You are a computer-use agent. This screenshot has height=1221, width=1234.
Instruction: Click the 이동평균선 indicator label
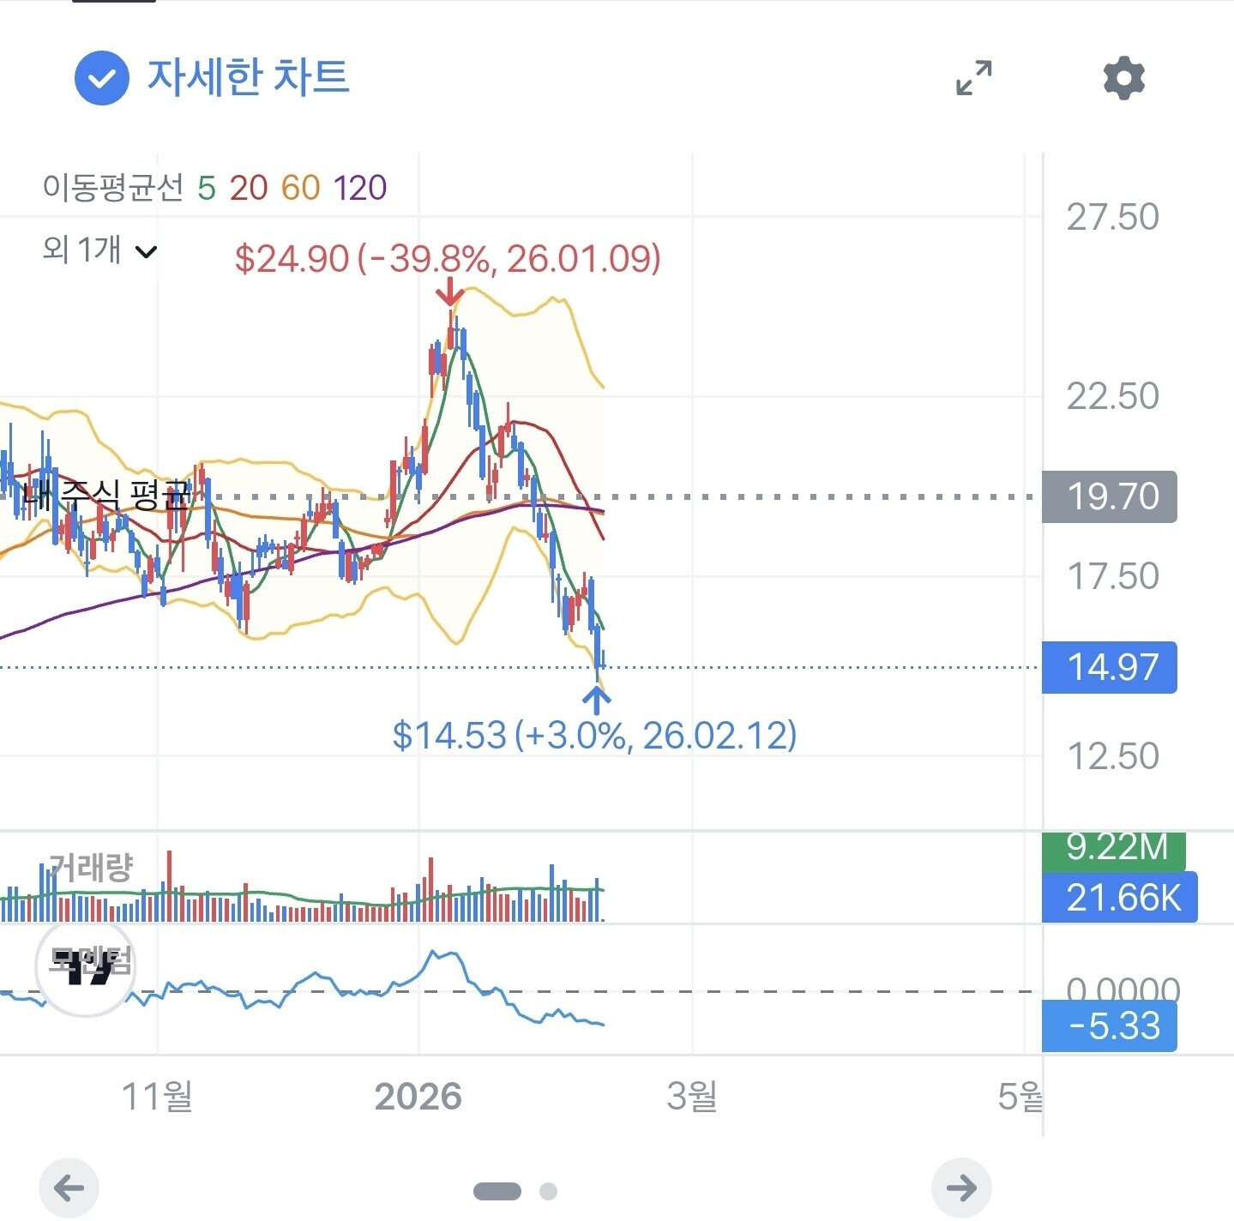[112, 188]
